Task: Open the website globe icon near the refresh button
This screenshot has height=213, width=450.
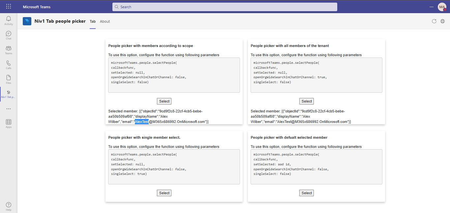Action: click(x=442, y=21)
